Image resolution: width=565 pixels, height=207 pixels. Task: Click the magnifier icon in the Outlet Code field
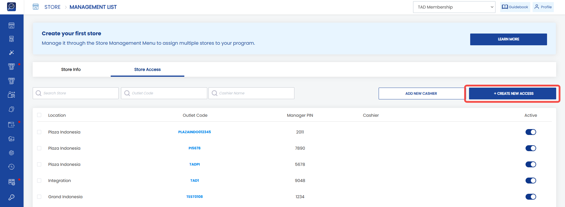tap(127, 93)
